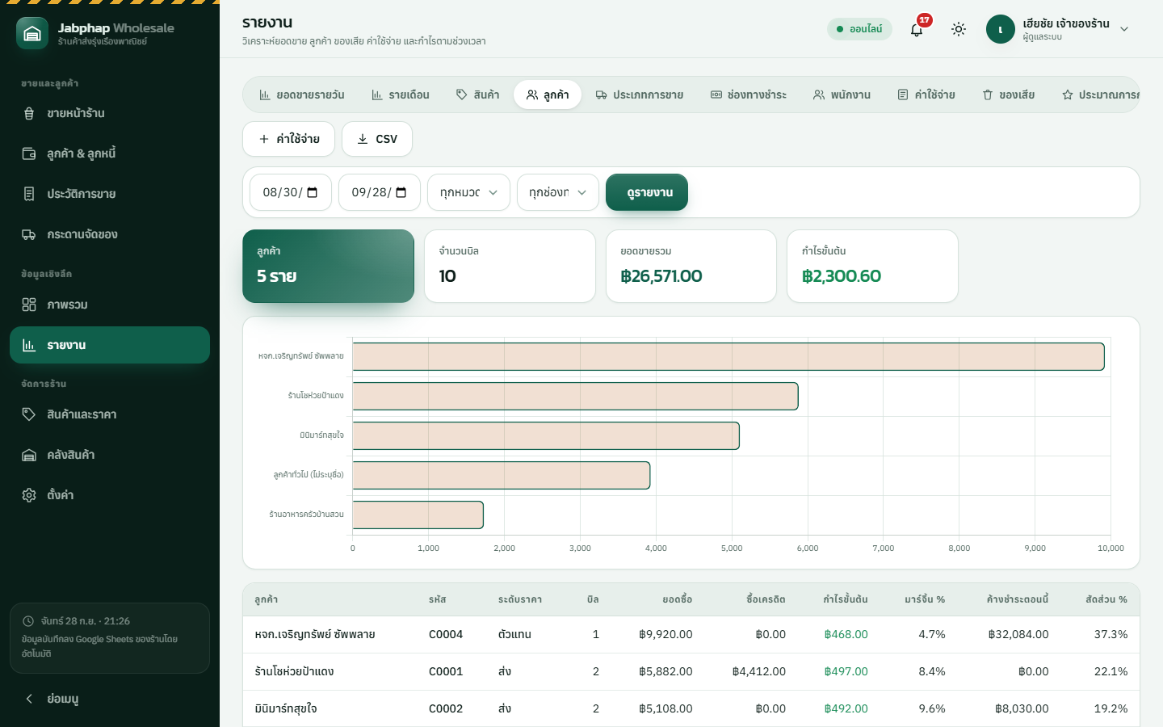Image resolution: width=1163 pixels, height=727 pixels.
Task: Open calendar on 08/30 start date
Action: click(313, 192)
